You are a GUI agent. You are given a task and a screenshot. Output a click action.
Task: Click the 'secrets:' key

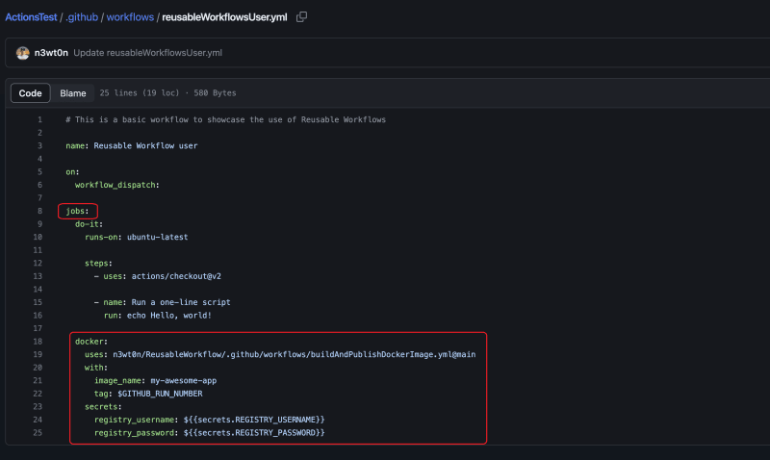point(103,407)
